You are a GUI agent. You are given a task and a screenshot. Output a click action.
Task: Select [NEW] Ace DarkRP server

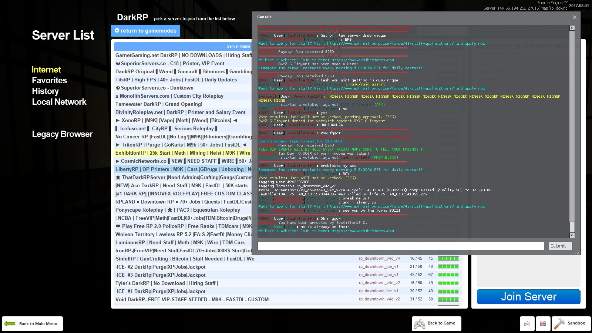click(x=183, y=185)
